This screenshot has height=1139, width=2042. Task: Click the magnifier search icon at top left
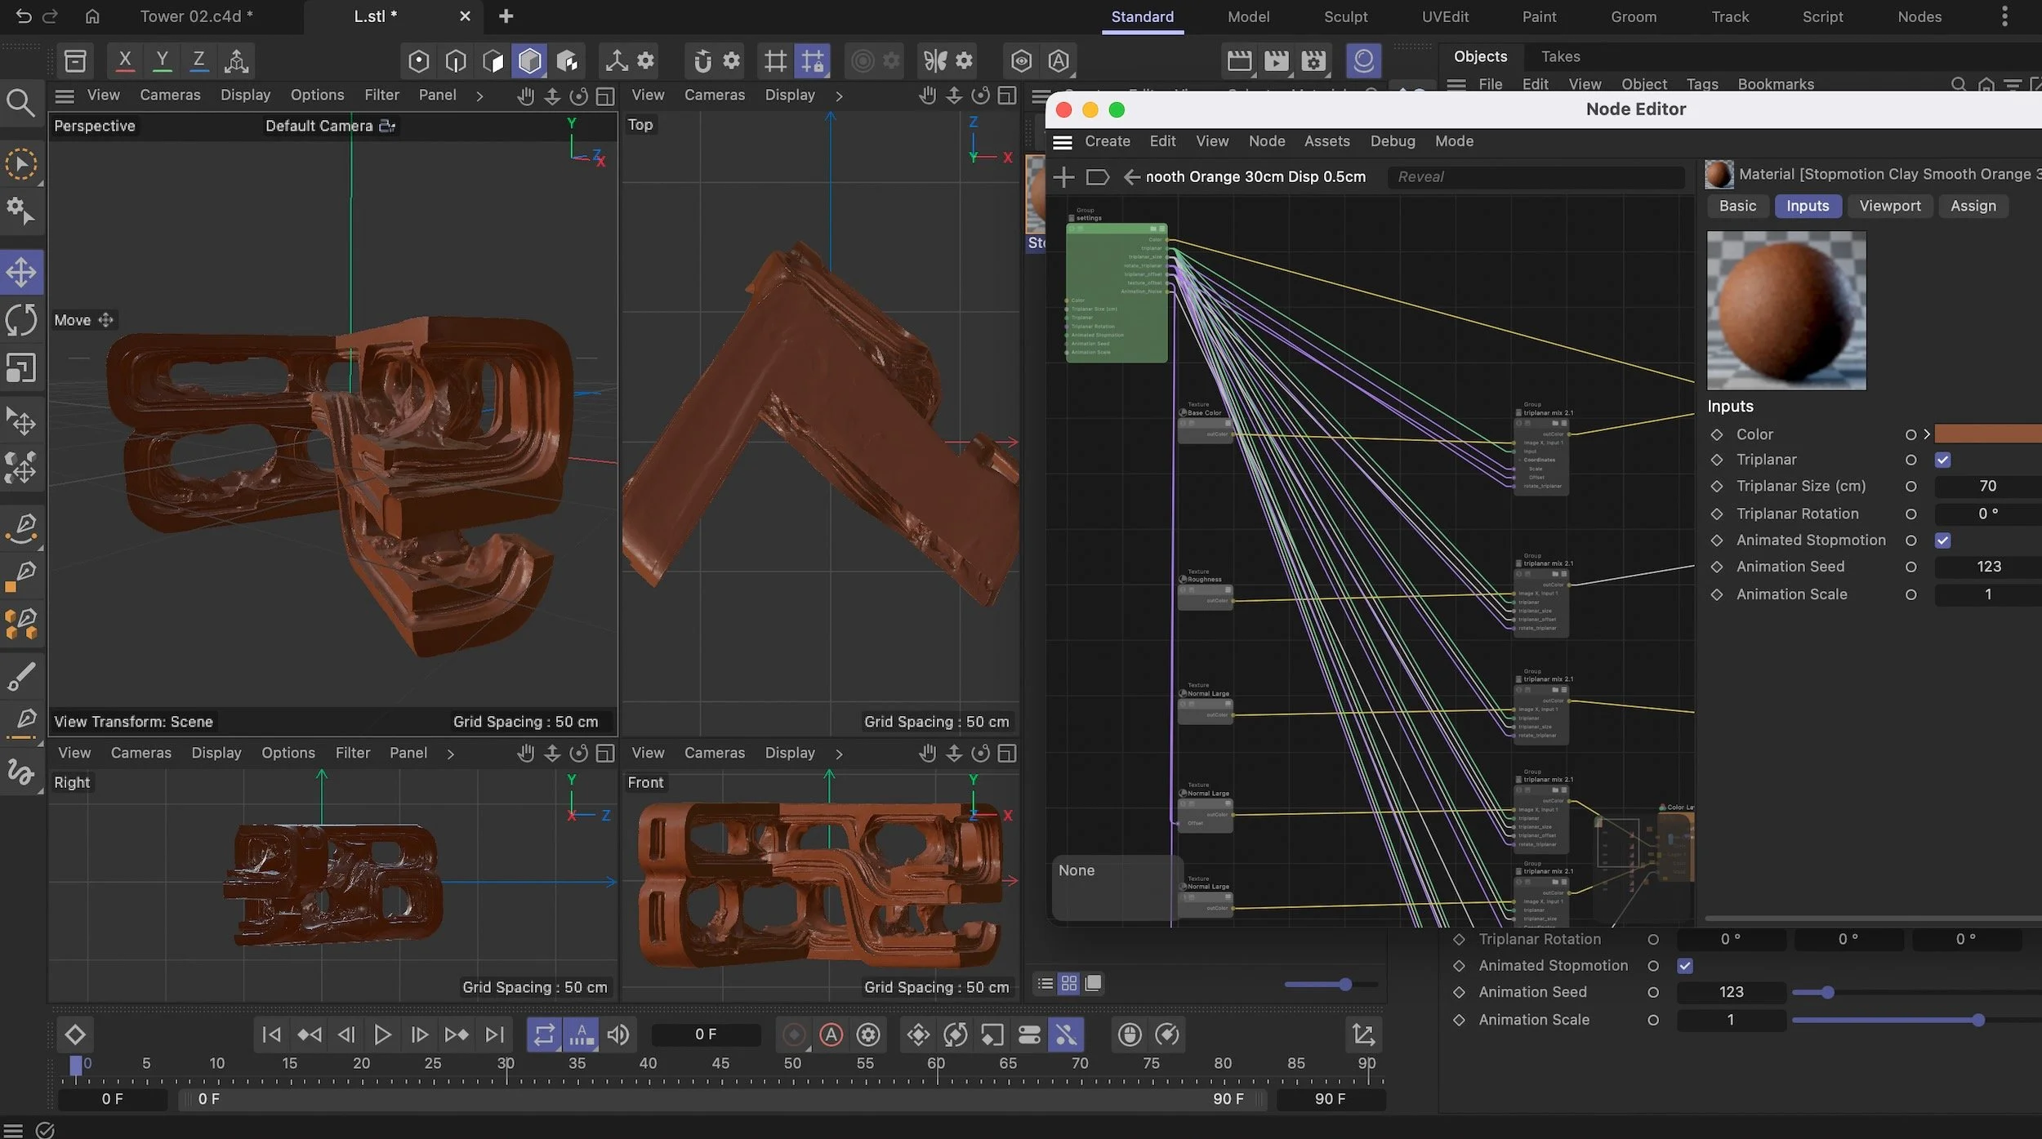pyautogui.click(x=20, y=104)
